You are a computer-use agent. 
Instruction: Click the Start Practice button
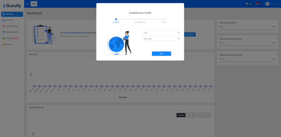[190, 34]
